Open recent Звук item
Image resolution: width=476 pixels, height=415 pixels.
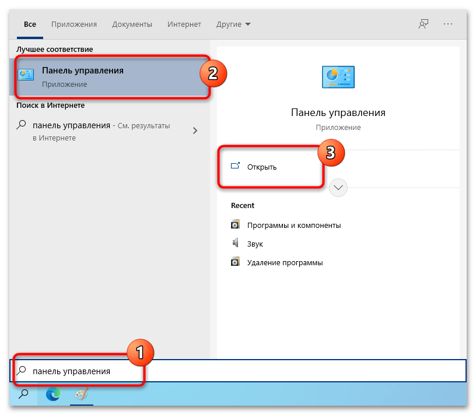pyautogui.click(x=255, y=244)
